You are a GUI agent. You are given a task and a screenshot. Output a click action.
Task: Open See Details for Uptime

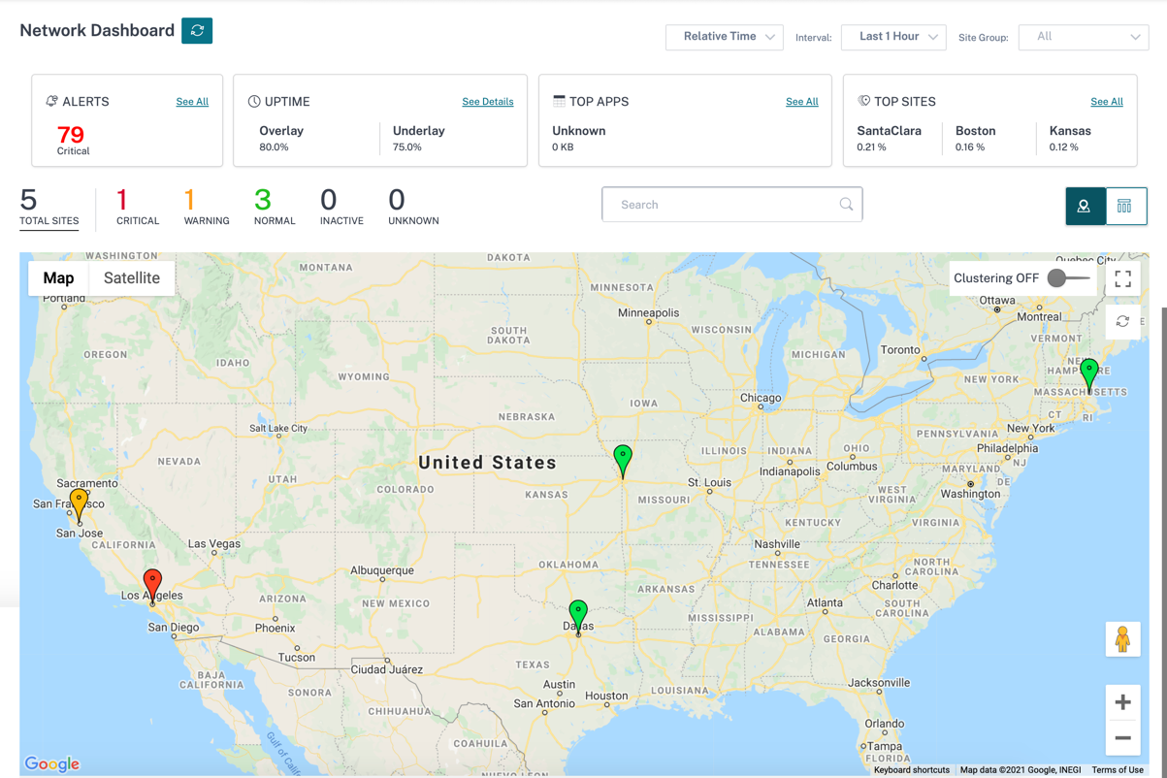[x=488, y=102]
